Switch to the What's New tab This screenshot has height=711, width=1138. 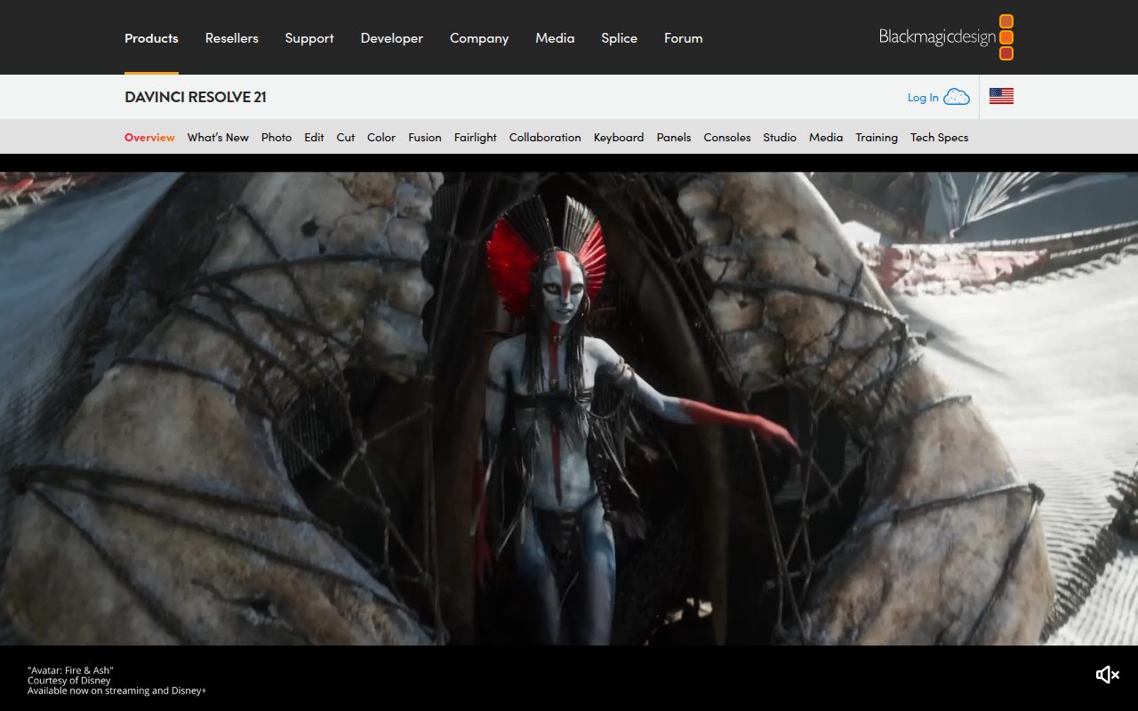[x=218, y=138]
